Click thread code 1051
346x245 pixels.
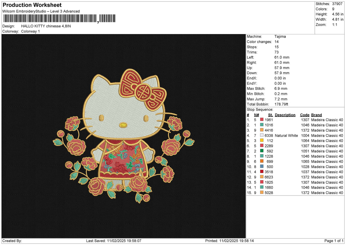pyautogui.click(x=305, y=151)
